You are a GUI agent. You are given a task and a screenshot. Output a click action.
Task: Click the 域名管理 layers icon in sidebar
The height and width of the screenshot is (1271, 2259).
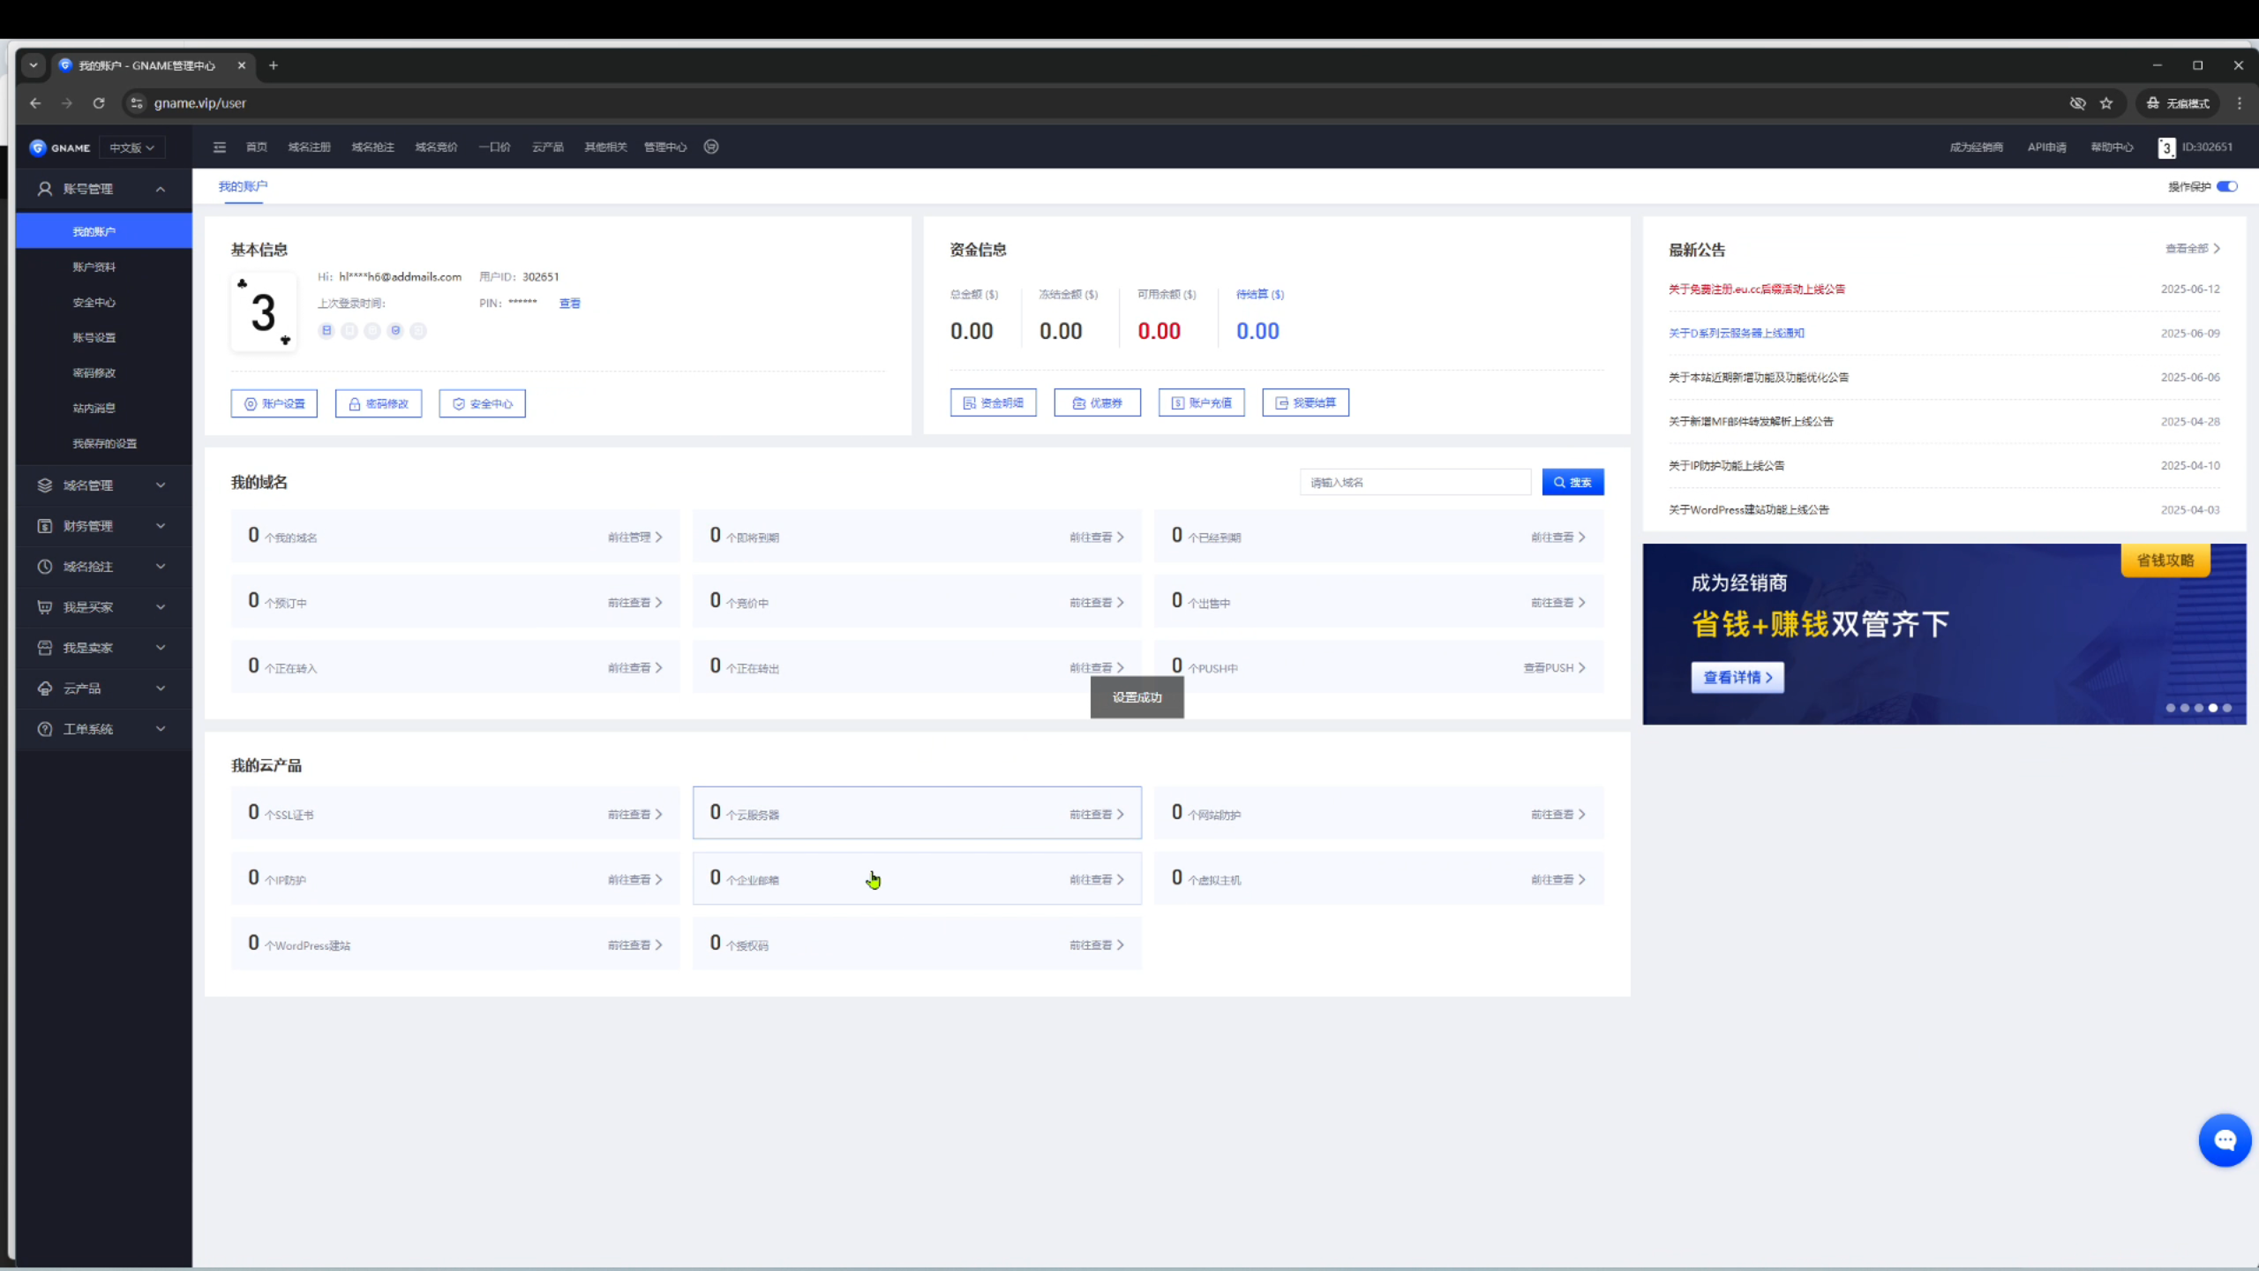tap(45, 485)
